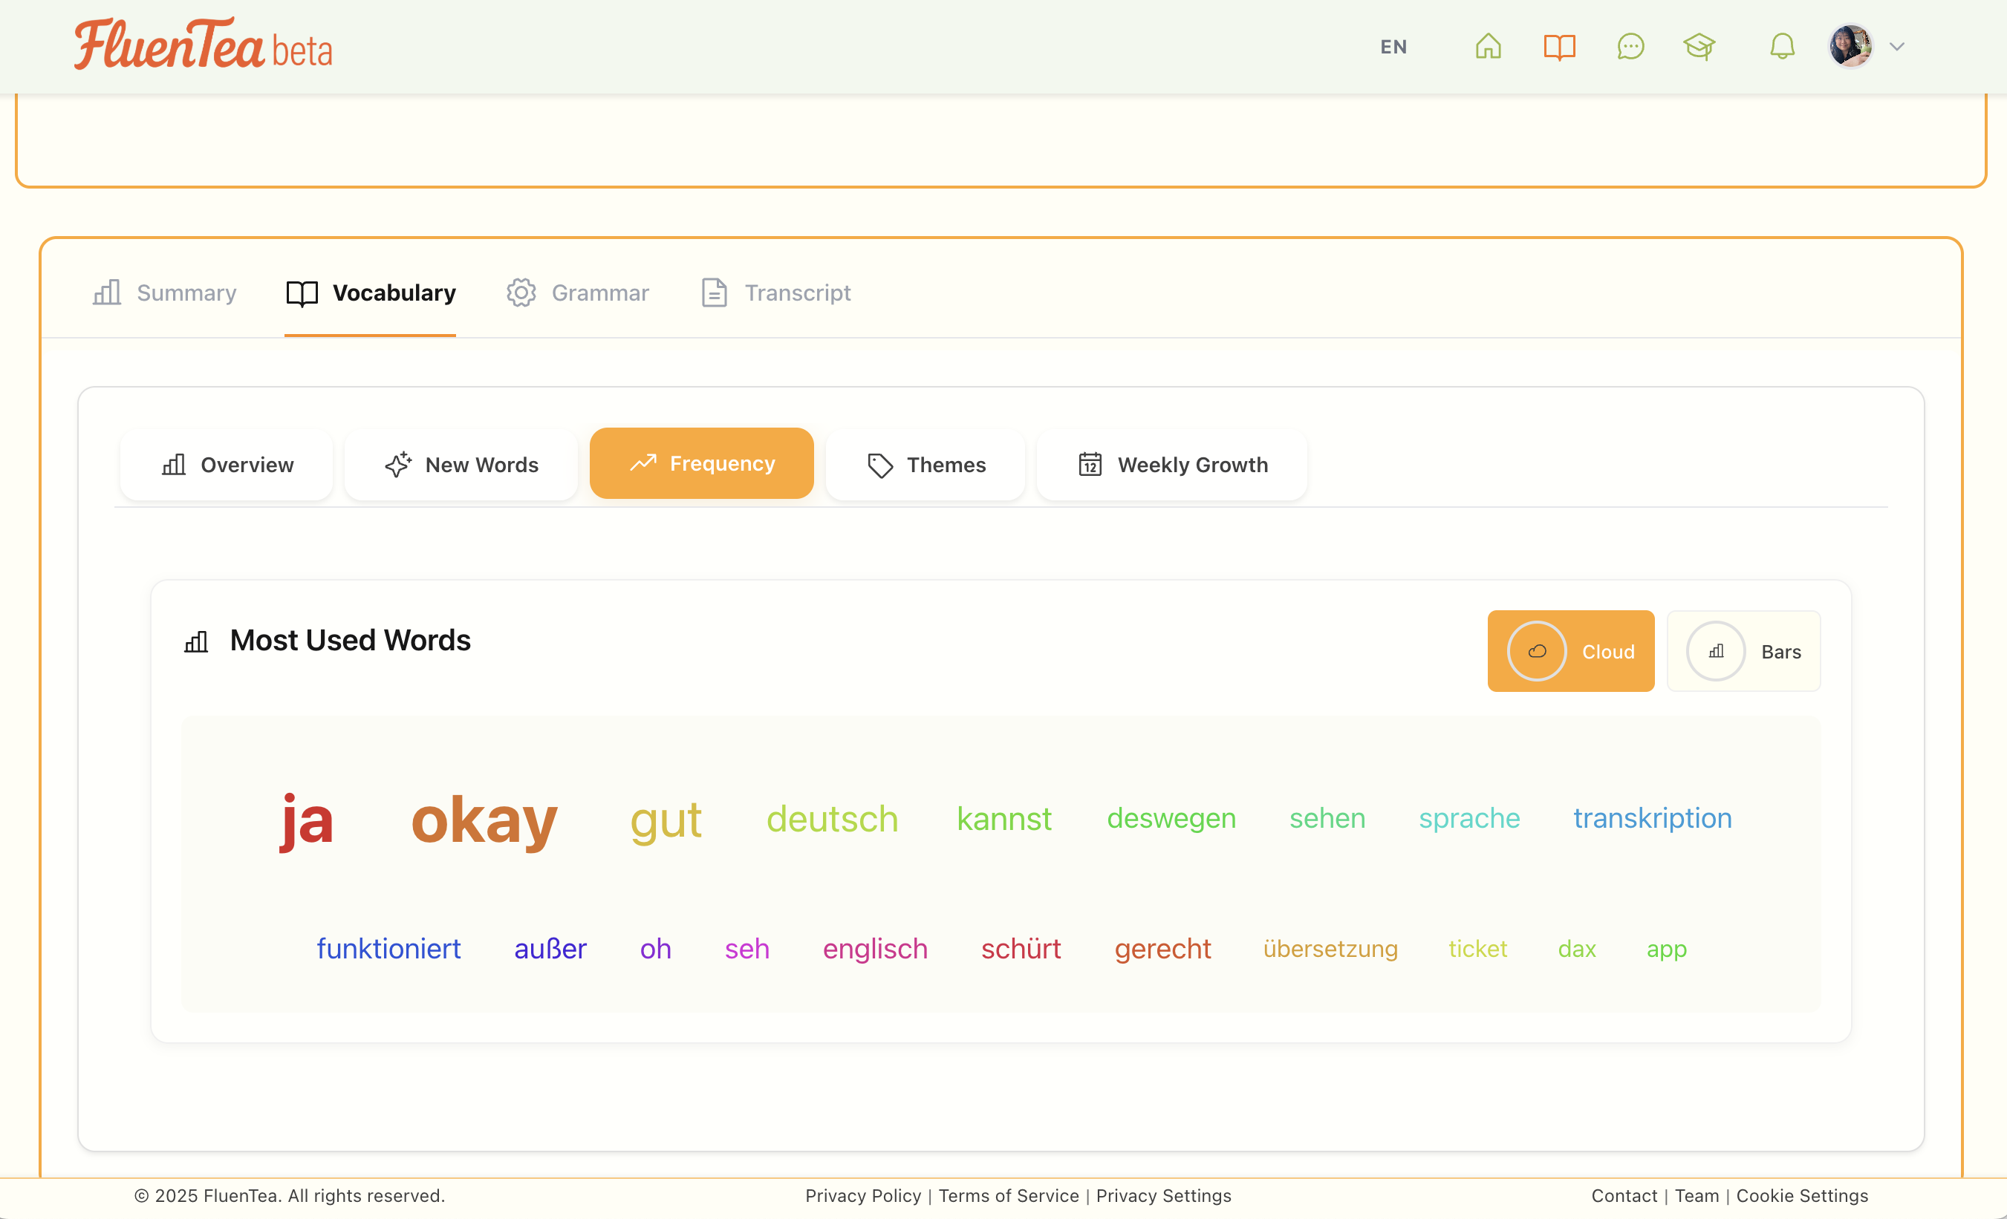2007x1219 pixels.
Task: Expand the user profile menu chevron
Action: [1898, 47]
